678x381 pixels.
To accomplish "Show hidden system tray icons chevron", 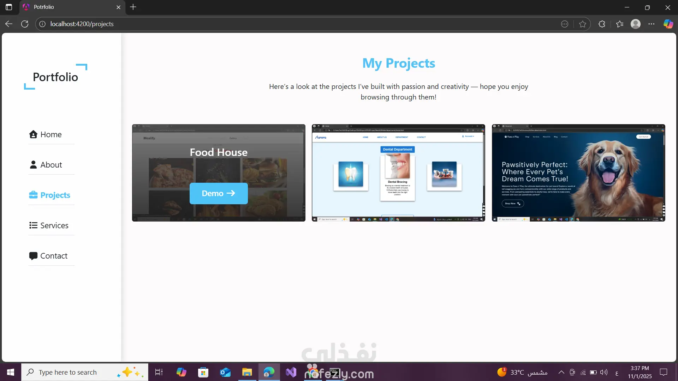I will coord(561,372).
